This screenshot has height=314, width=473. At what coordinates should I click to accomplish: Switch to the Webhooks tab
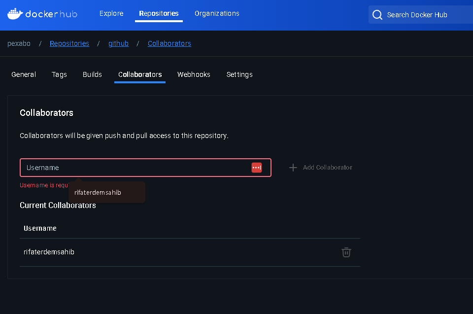click(x=194, y=74)
